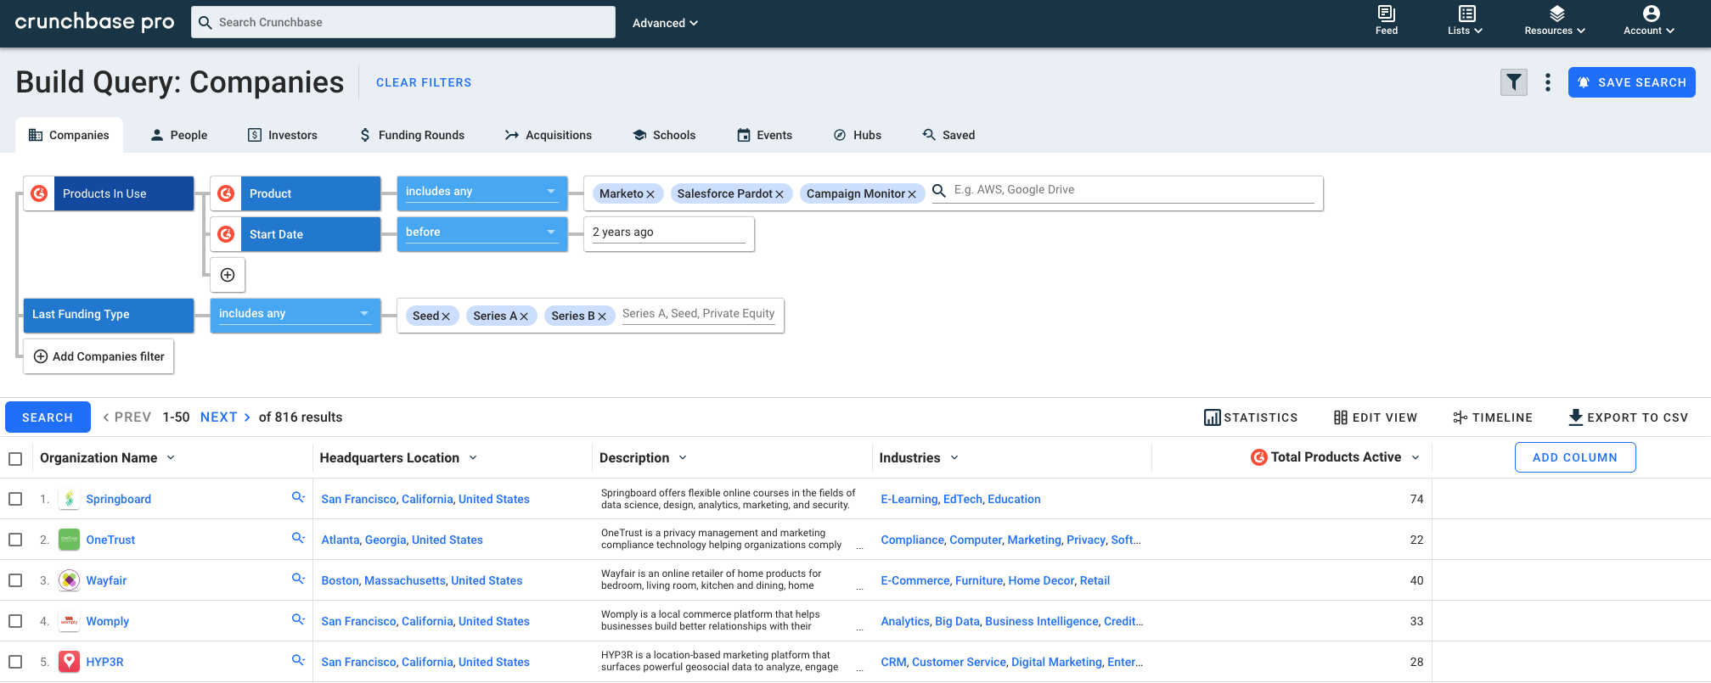
Task: Check the HYP3R row checkbox
Action: [x=15, y=662]
